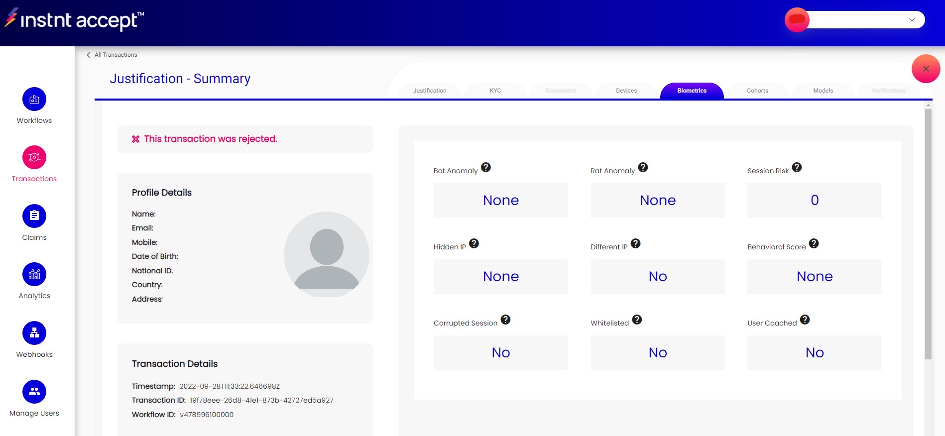This screenshot has height=436, width=945.
Task: Click the Hidden IP None value
Action: pyautogui.click(x=501, y=277)
